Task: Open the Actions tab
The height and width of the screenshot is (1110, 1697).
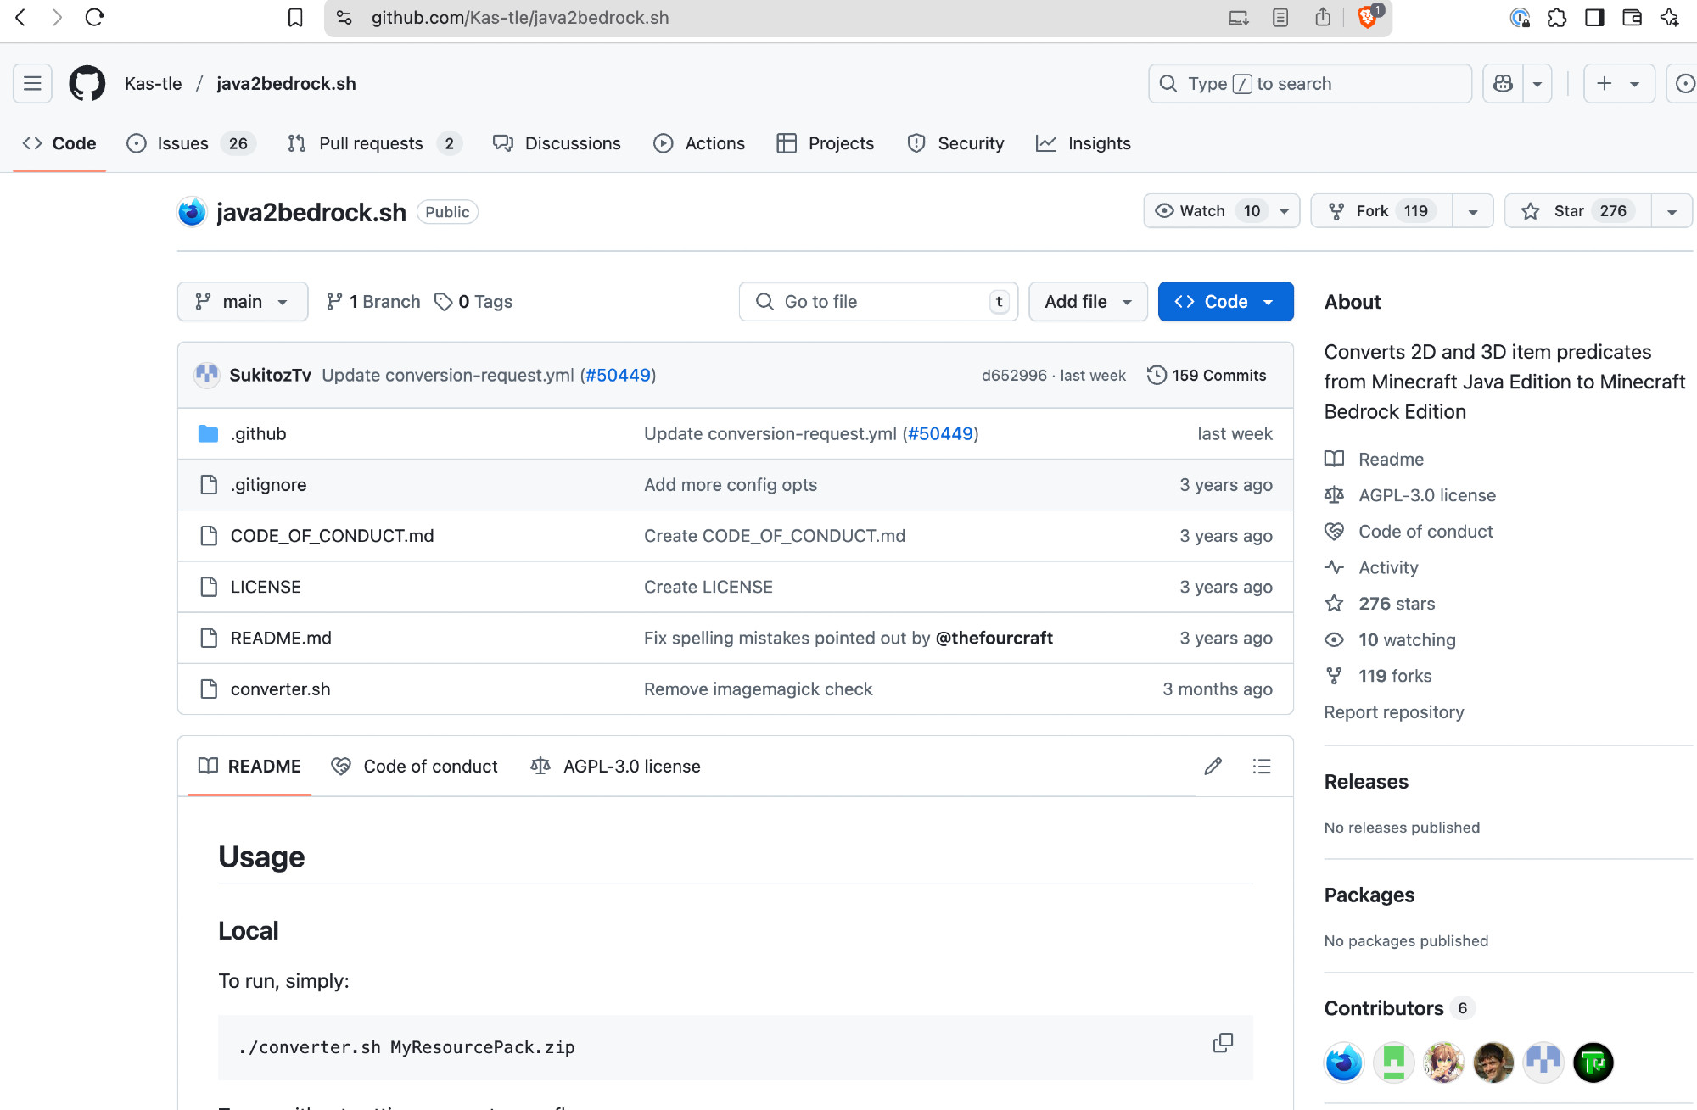Action: (699, 143)
